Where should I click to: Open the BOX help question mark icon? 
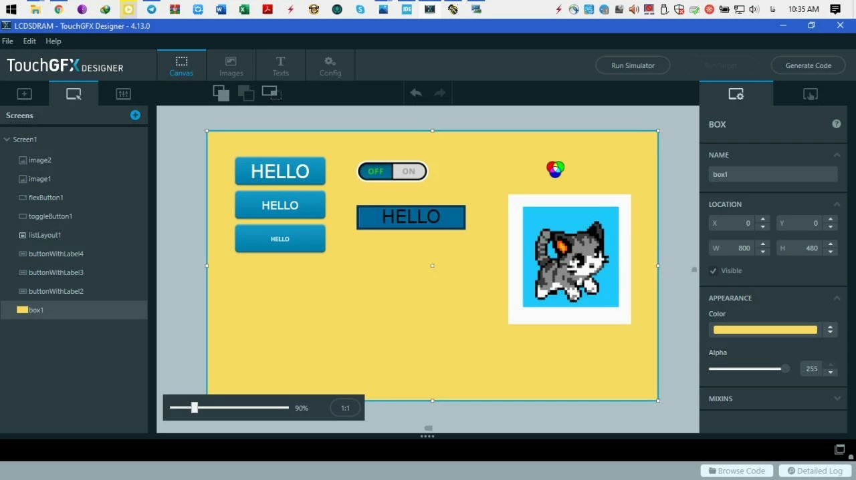tap(836, 124)
